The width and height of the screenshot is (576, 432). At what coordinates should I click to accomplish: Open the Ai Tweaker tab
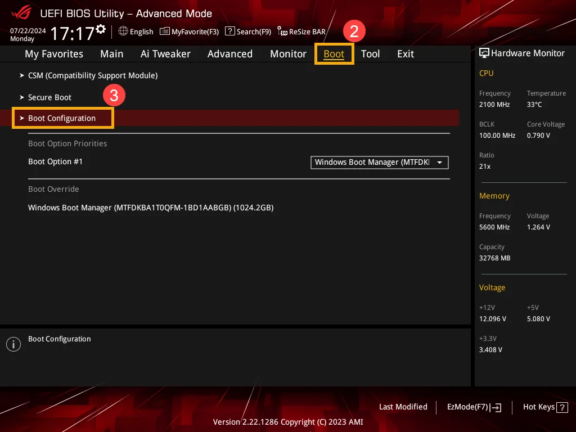pos(165,54)
